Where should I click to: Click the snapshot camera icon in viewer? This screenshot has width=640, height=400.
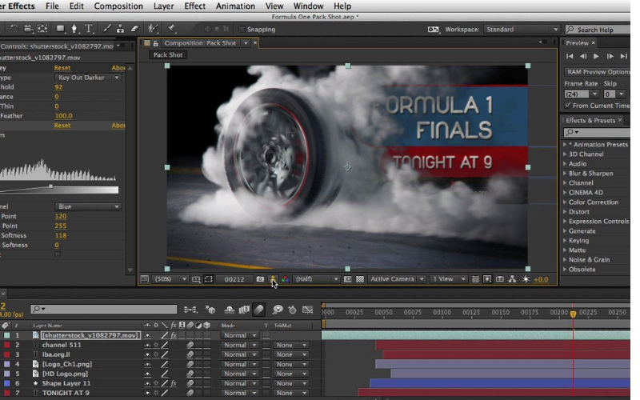tap(260, 279)
